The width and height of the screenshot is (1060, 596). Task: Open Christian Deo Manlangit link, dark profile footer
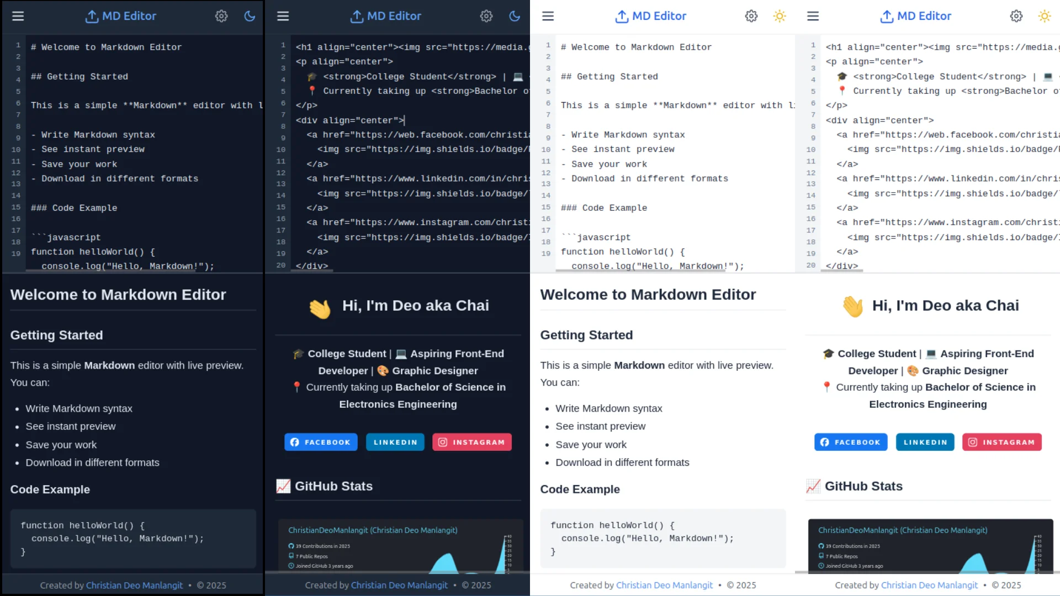pyautogui.click(x=399, y=585)
